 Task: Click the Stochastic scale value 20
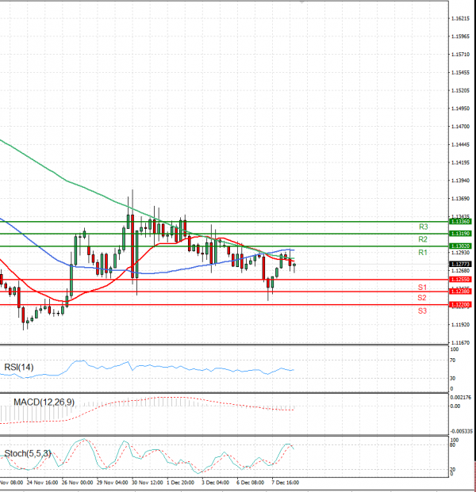[453, 469]
